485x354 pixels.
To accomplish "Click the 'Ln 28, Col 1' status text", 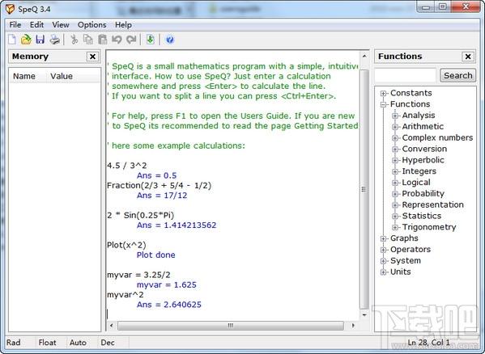I will click(x=428, y=342).
